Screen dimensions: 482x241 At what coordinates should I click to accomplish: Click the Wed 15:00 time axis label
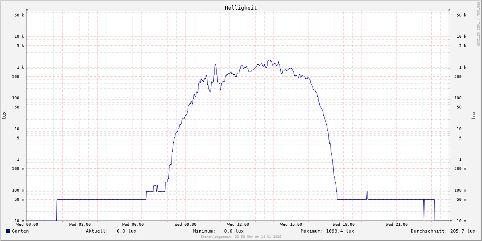pos(291,225)
